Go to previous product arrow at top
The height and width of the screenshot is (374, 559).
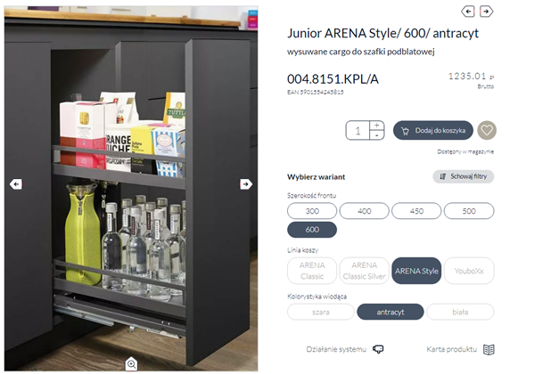click(x=468, y=12)
